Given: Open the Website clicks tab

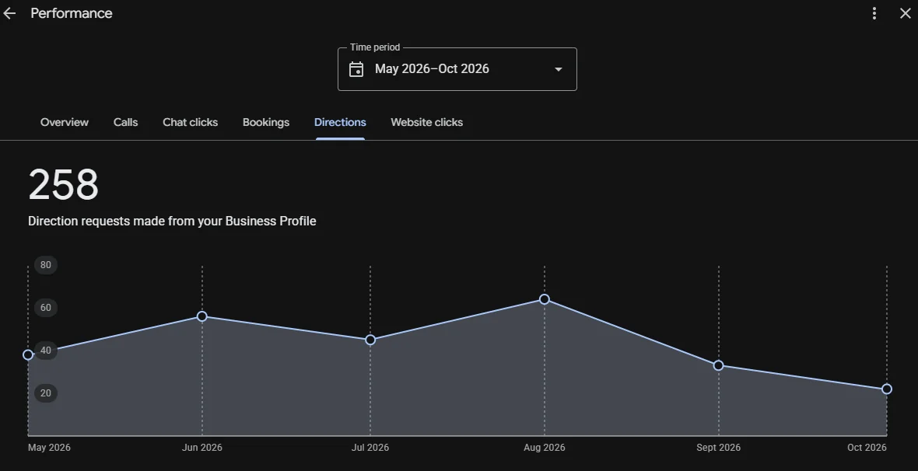Looking at the screenshot, I should point(427,122).
